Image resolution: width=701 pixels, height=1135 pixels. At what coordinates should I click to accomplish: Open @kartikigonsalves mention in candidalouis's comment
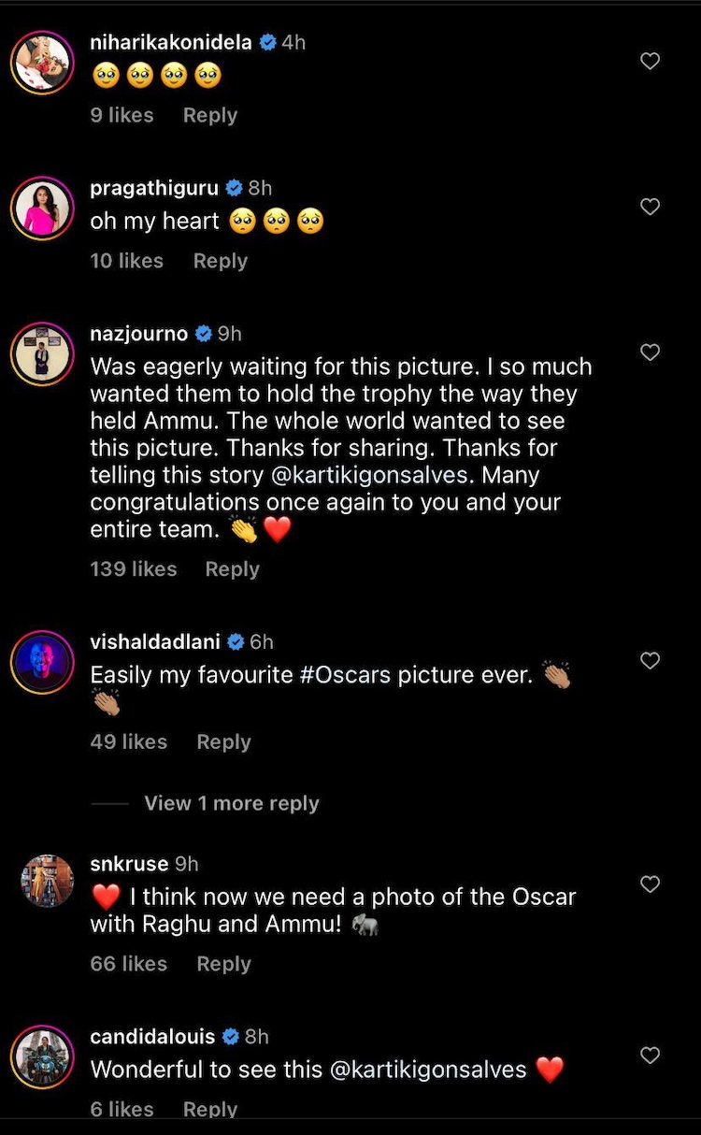[425, 1069]
